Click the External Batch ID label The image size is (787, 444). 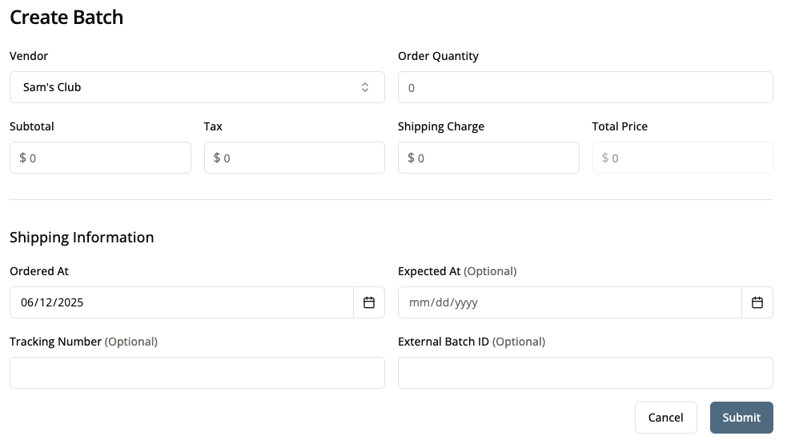pos(444,342)
